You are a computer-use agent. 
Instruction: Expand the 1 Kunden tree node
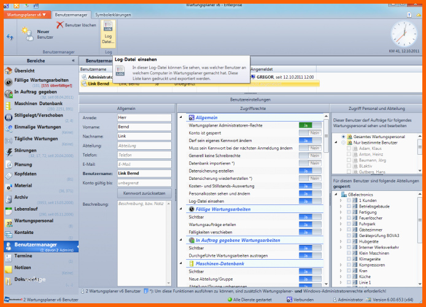tap(341, 201)
